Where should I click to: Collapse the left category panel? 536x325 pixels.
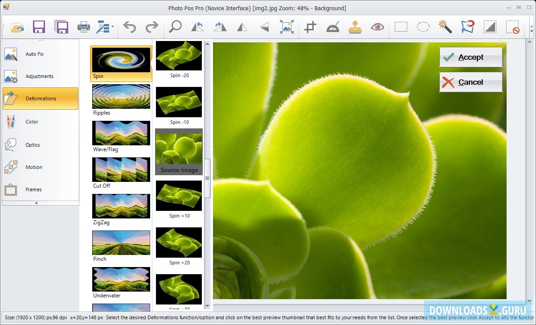click(x=37, y=203)
